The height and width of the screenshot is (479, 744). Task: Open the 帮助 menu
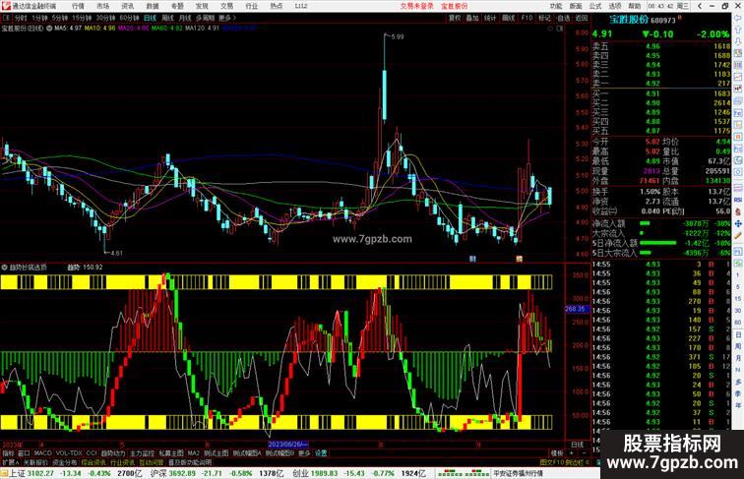(x=635, y=6)
